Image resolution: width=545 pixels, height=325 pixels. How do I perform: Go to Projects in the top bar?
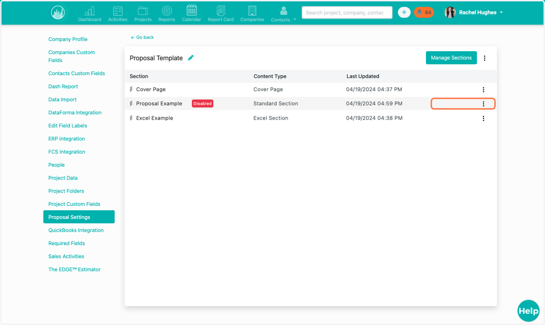[143, 14]
